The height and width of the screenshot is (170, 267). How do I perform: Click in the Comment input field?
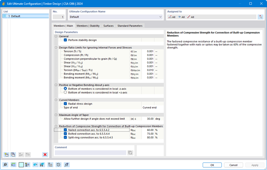click(x=90, y=153)
